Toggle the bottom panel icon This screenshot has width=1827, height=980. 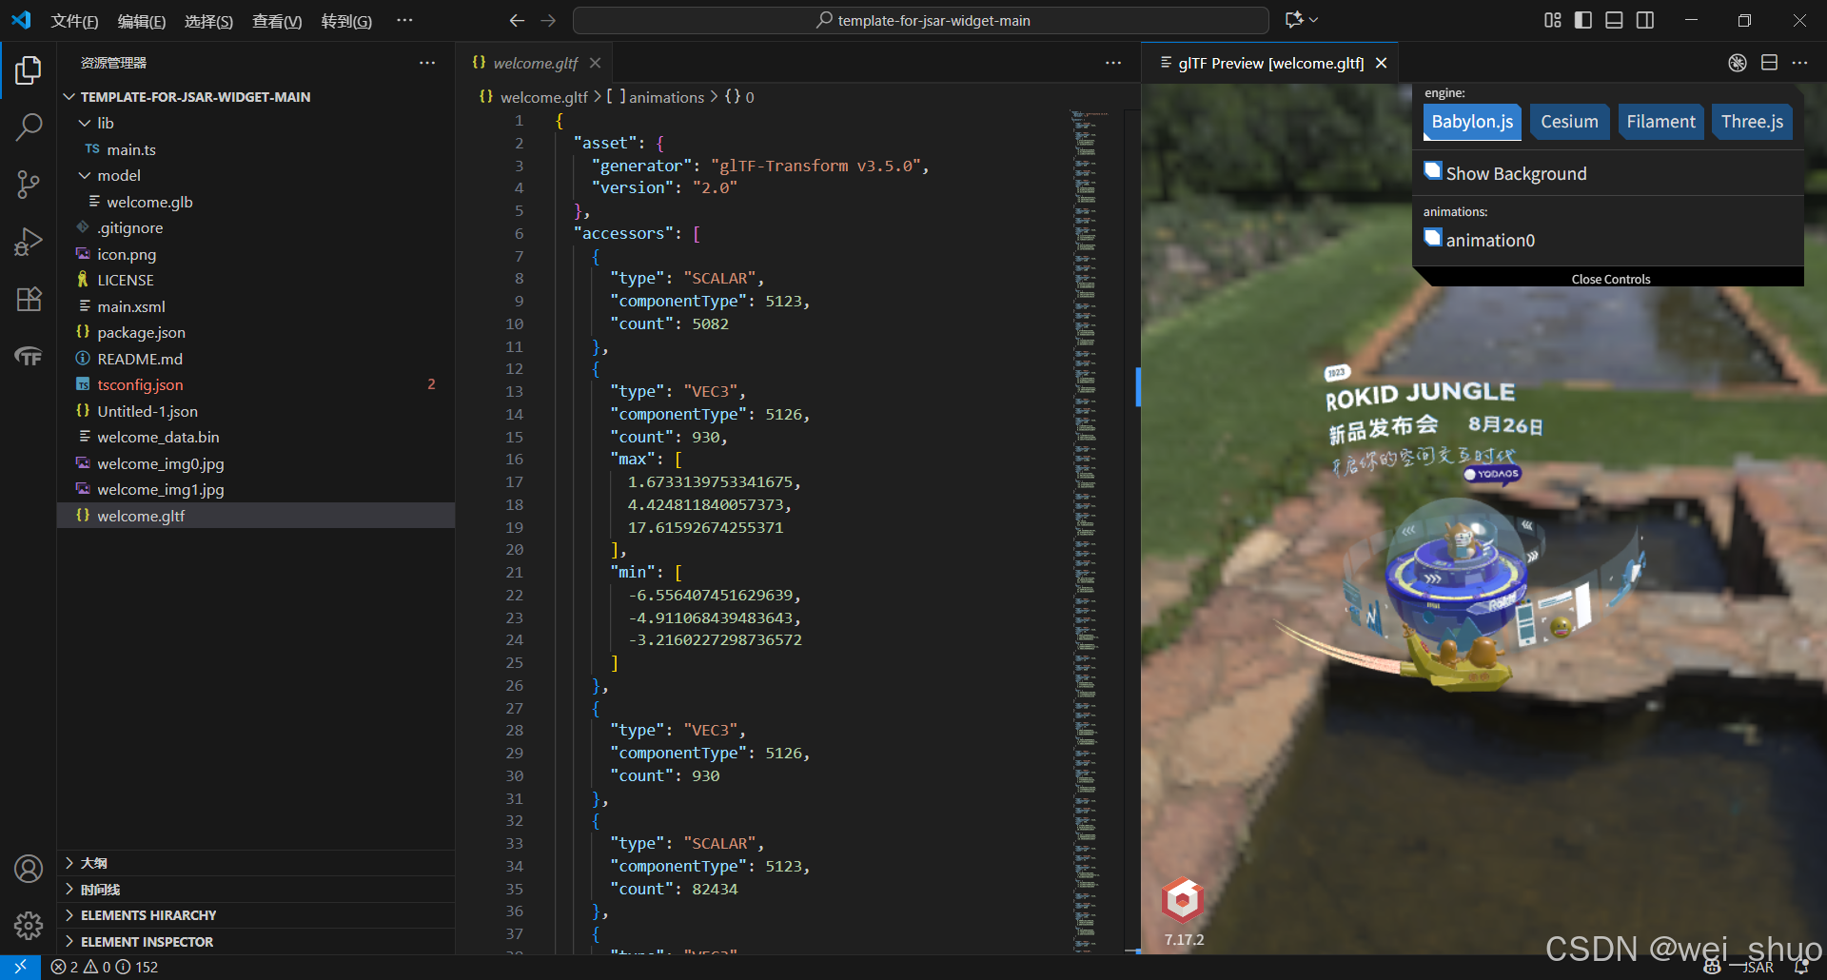[1614, 20]
